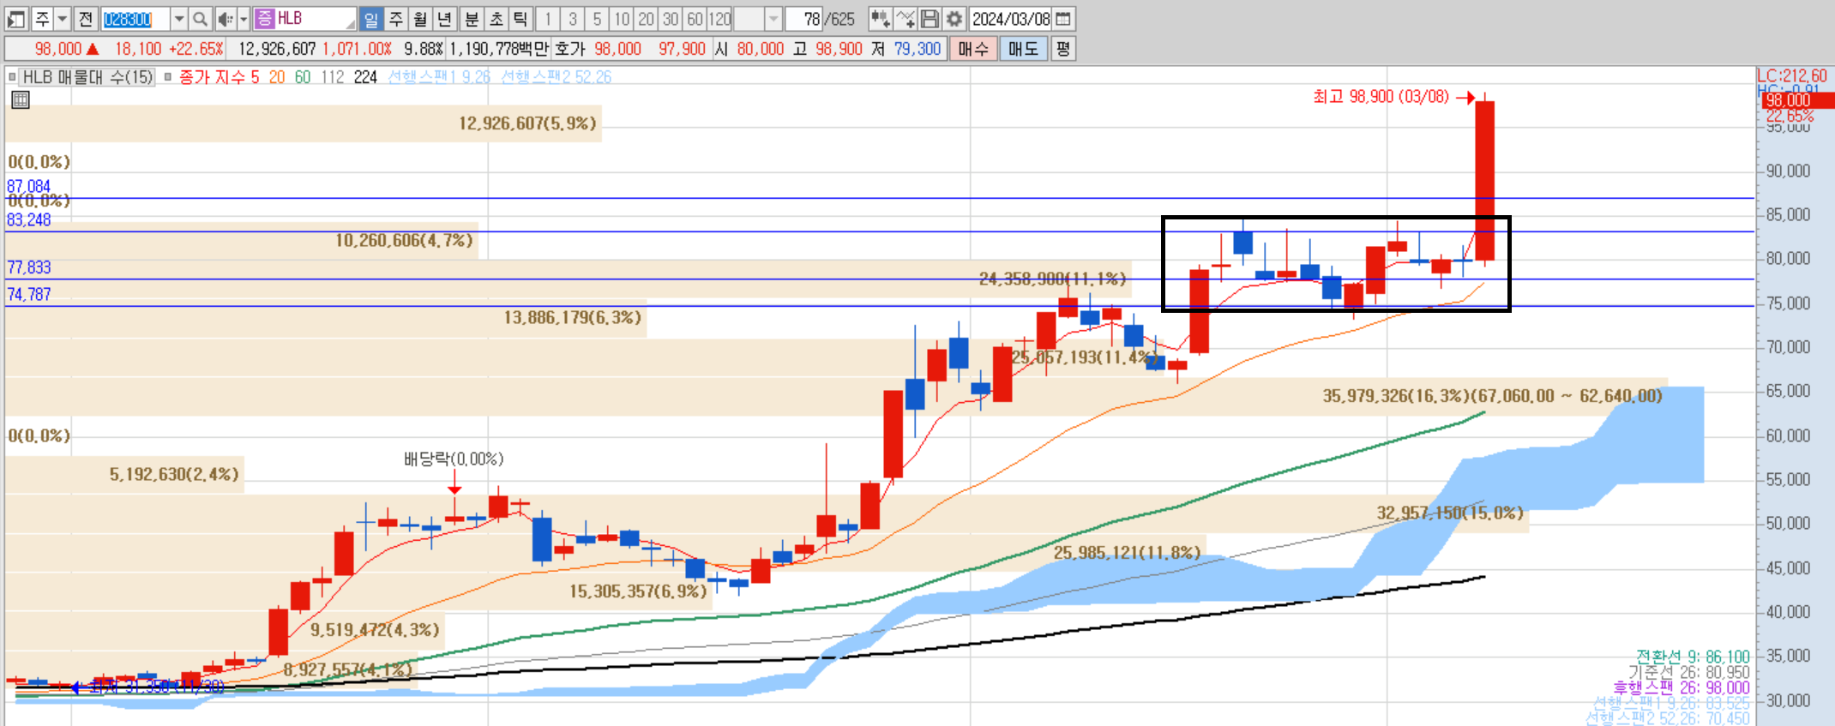Click the 매도 sell button
This screenshot has height=726, width=1835.
tap(1023, 49)
